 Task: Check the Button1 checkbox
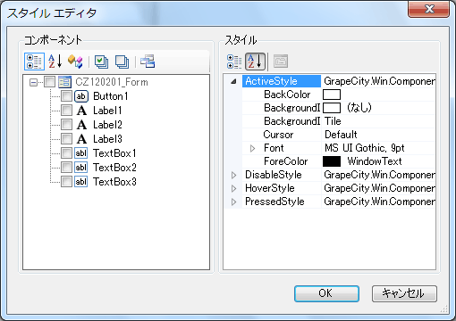pos(66,96)
